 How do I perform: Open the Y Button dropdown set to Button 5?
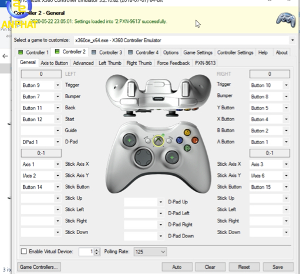click(x=286, y=108)
